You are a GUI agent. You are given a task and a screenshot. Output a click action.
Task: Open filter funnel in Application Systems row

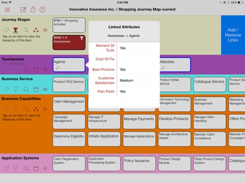(x=16, y=168)
